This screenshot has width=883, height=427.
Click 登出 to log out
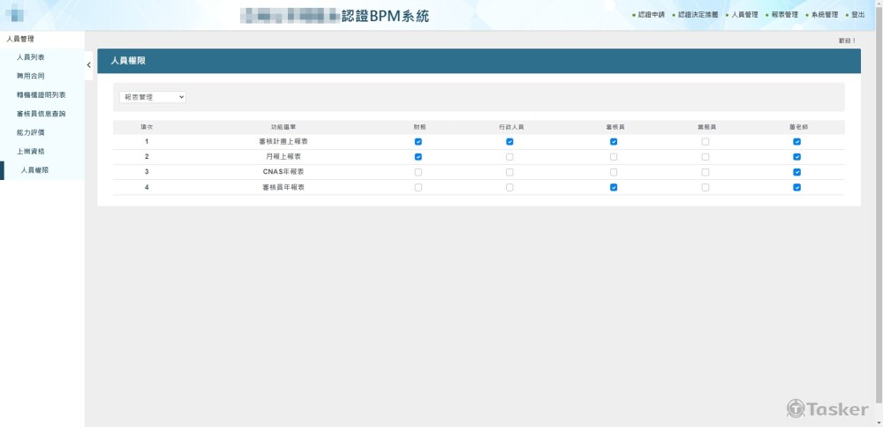click(x=857, y=15)
